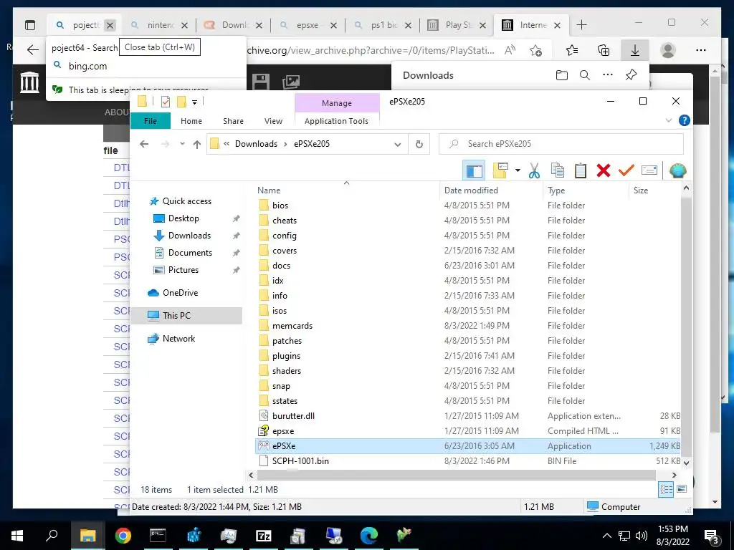Screen dimensions: 734x550
Task: Select the bios folder
Action: 280,206
